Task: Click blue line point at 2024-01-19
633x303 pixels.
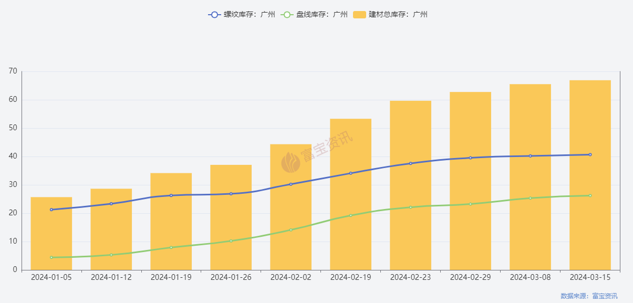Action: click(x=171, y=195)
